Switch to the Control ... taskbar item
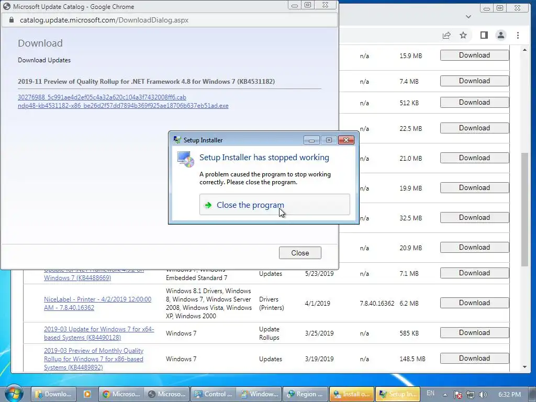This screenshot has height=402, width=536. [213, 394]
